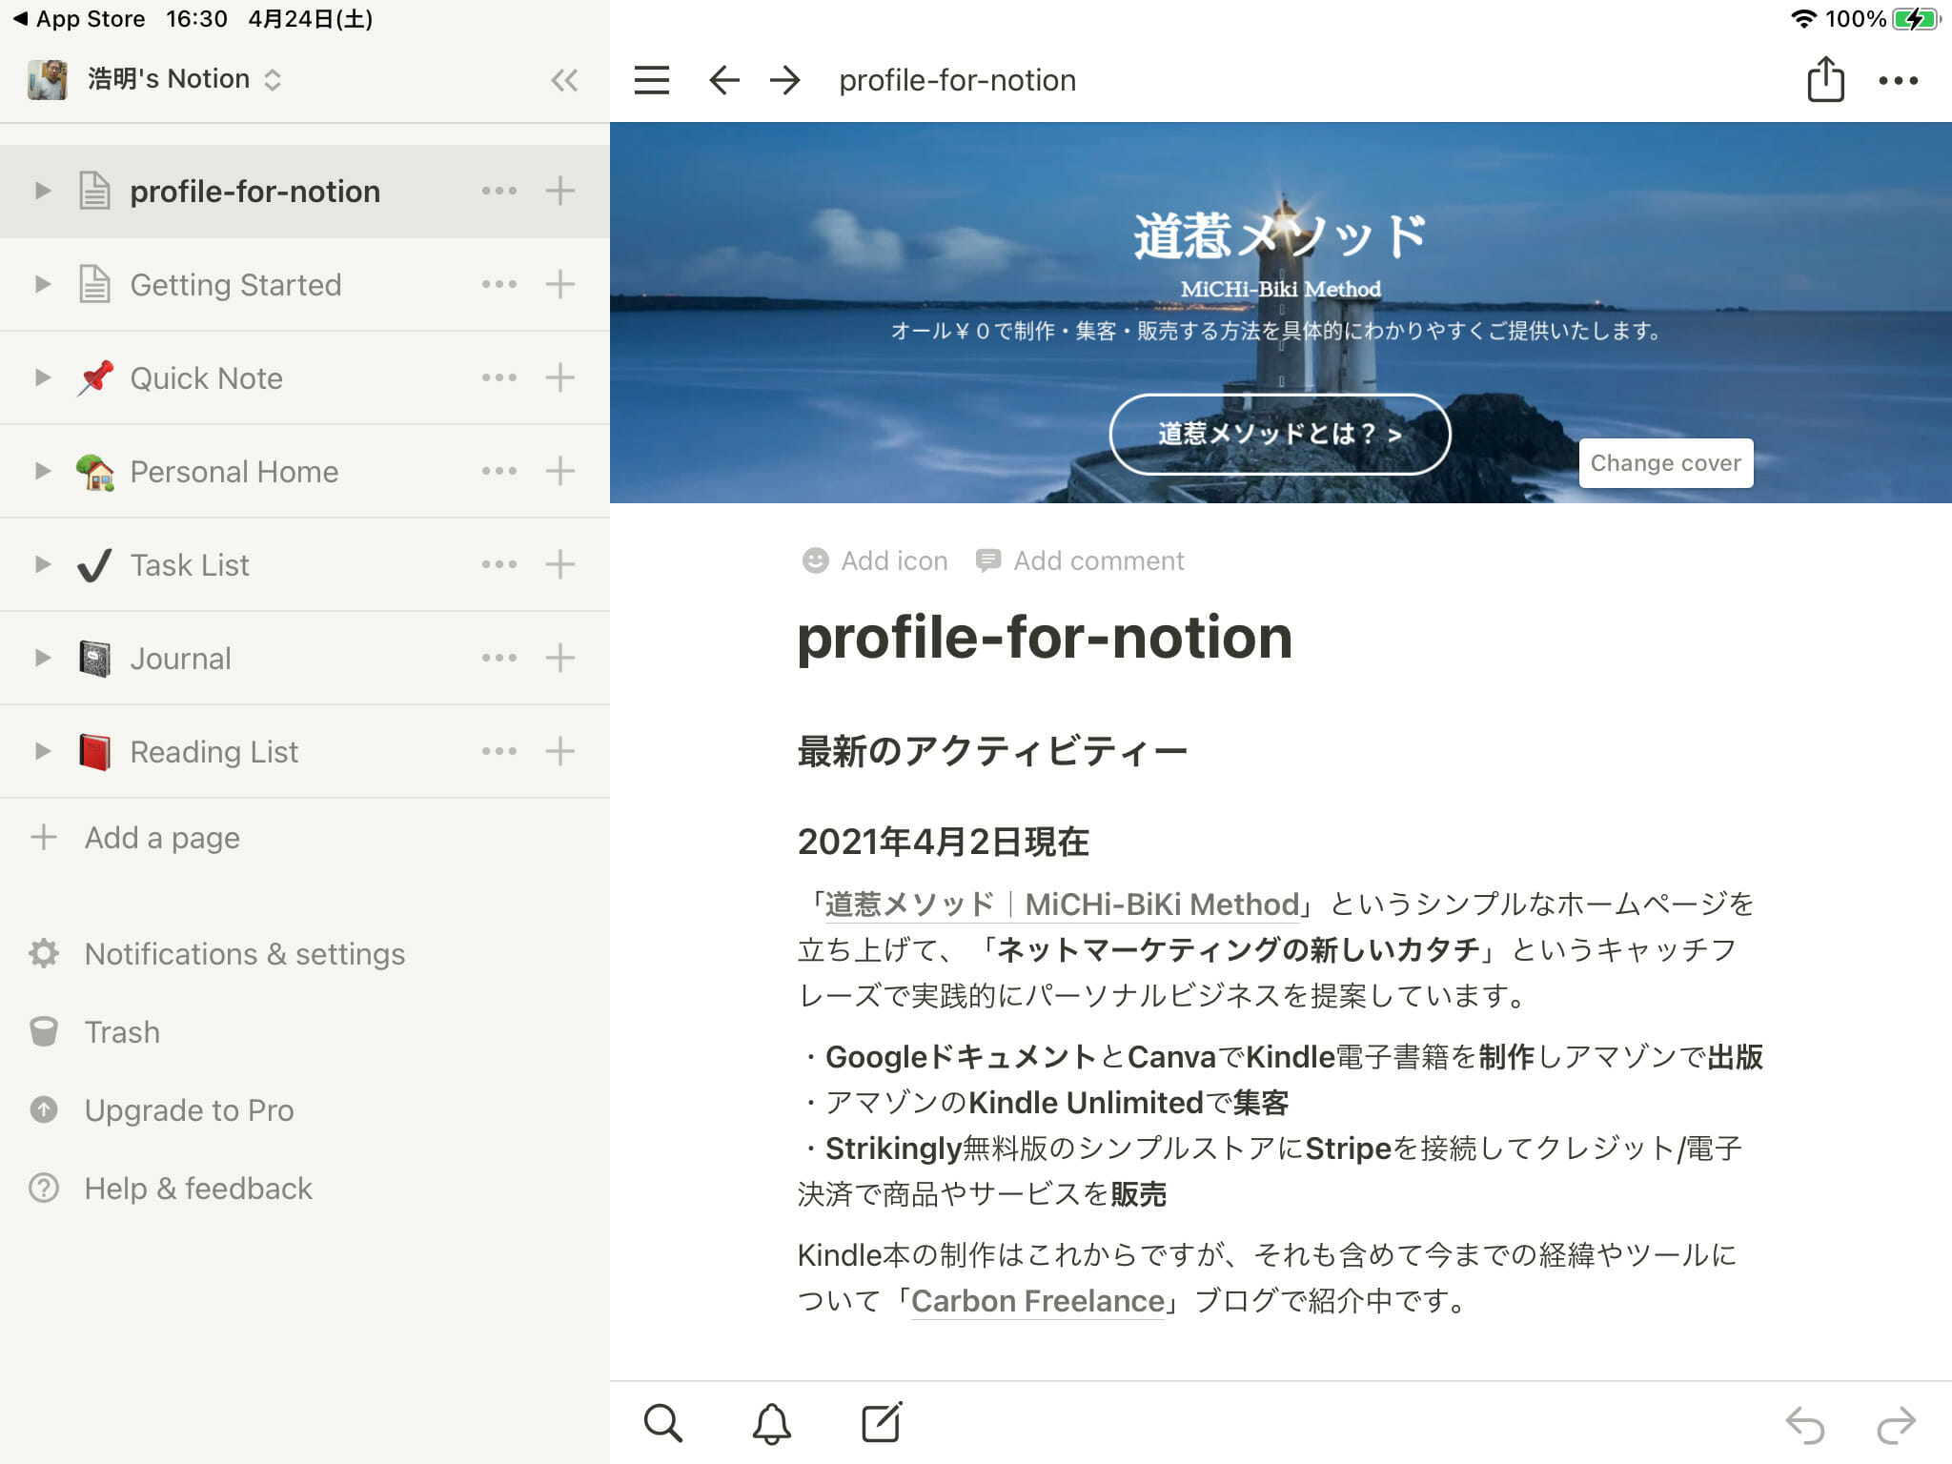Click the workspace avatar photo
Screen dimensions: 1952x1464
(x=48, y=79)
